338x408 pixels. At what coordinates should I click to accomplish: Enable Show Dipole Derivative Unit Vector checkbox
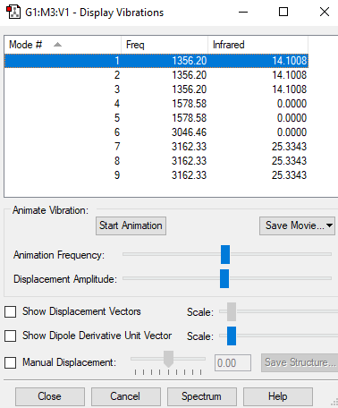(11, 336)
